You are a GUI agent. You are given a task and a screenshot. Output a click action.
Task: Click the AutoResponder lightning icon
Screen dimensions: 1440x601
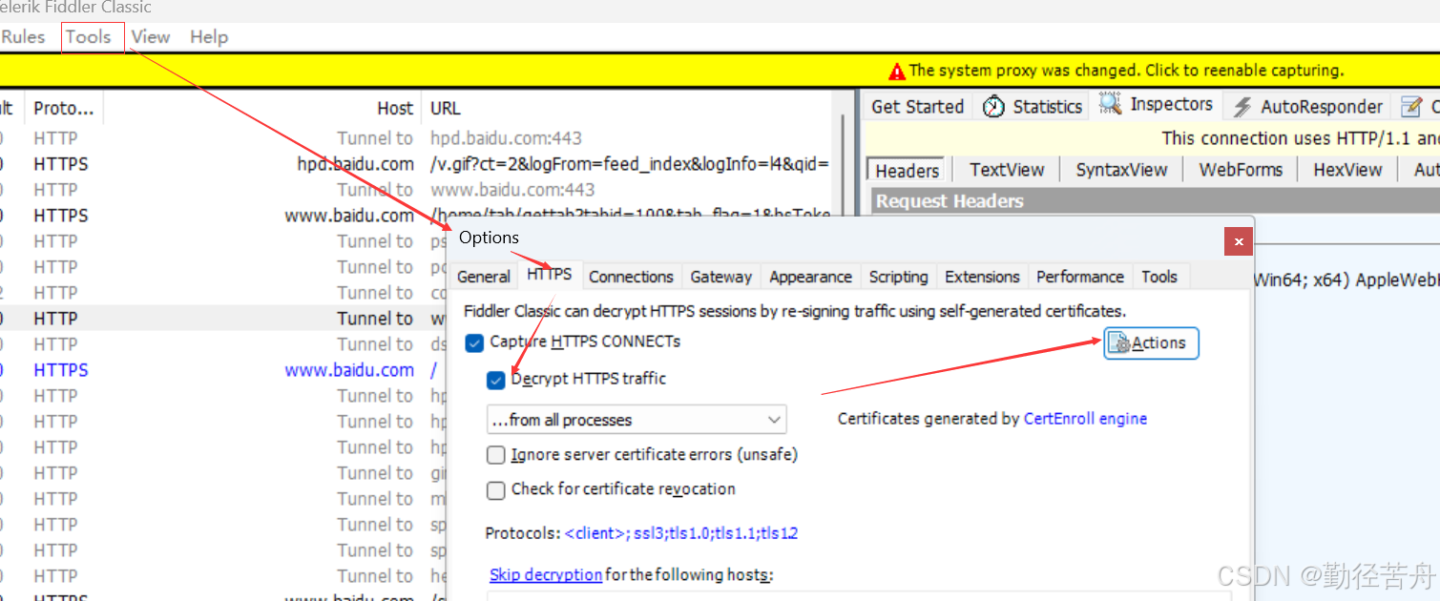click(1242, 107)
